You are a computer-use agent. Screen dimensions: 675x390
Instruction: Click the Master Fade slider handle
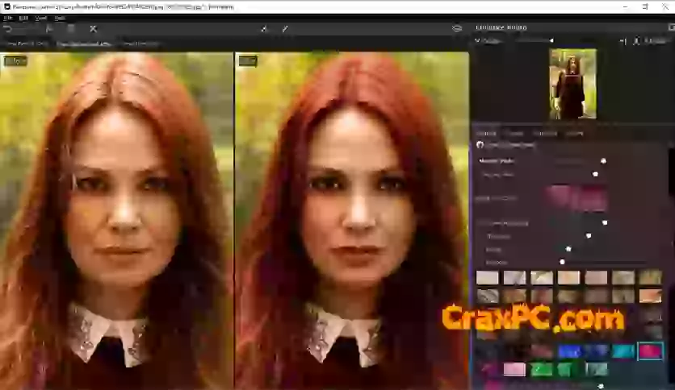603,161
